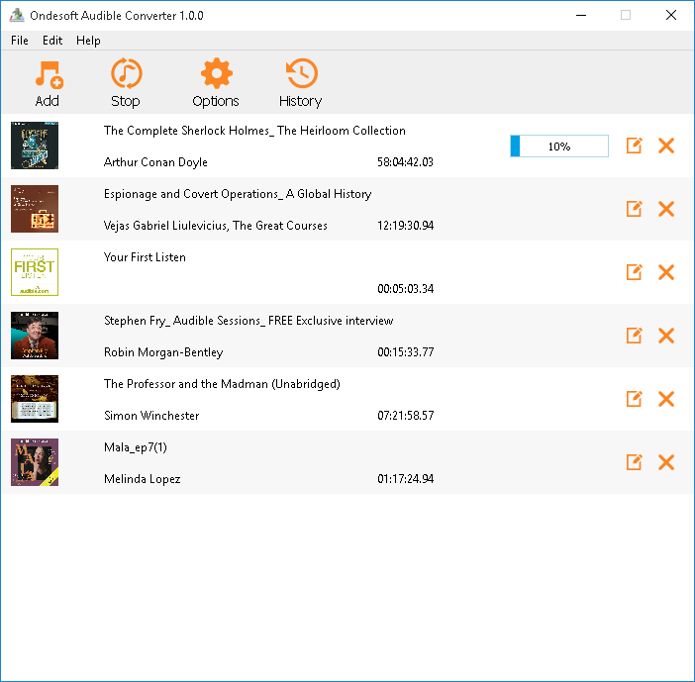Screen dimensions: 695x682
Task: Remove the Stephen Fry Audible Sessions entry
Action: click(x=666, y=336)
